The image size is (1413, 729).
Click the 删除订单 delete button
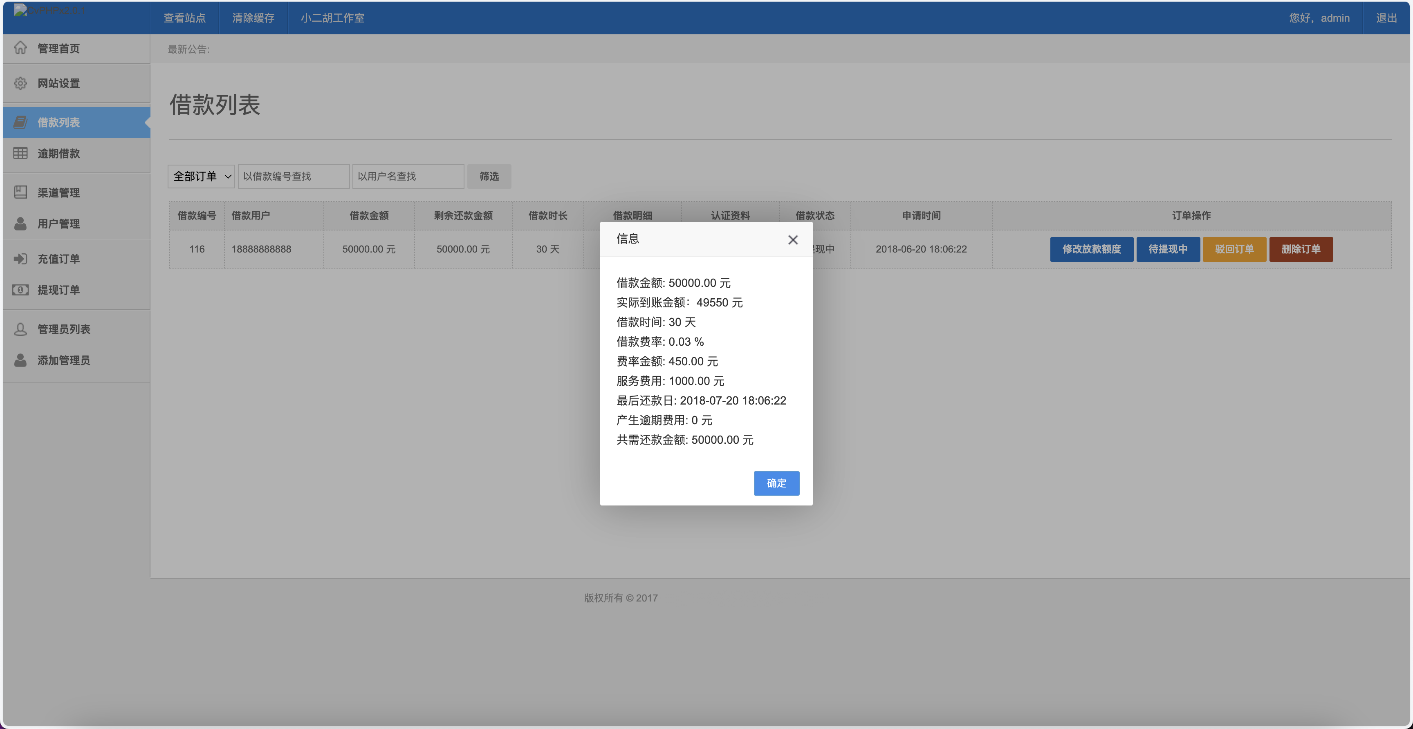tap(1301, 249)
